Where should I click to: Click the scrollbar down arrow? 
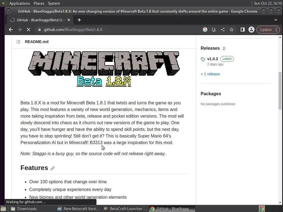coord(280,202)
